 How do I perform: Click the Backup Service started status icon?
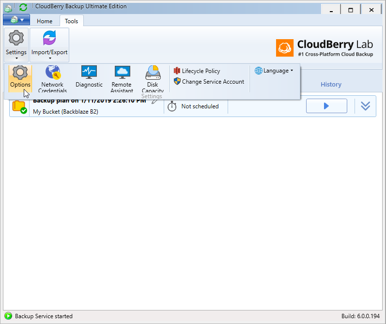8,316
